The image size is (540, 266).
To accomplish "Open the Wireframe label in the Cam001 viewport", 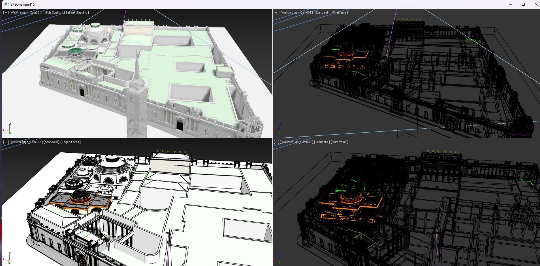I will [x=339, y=12].
